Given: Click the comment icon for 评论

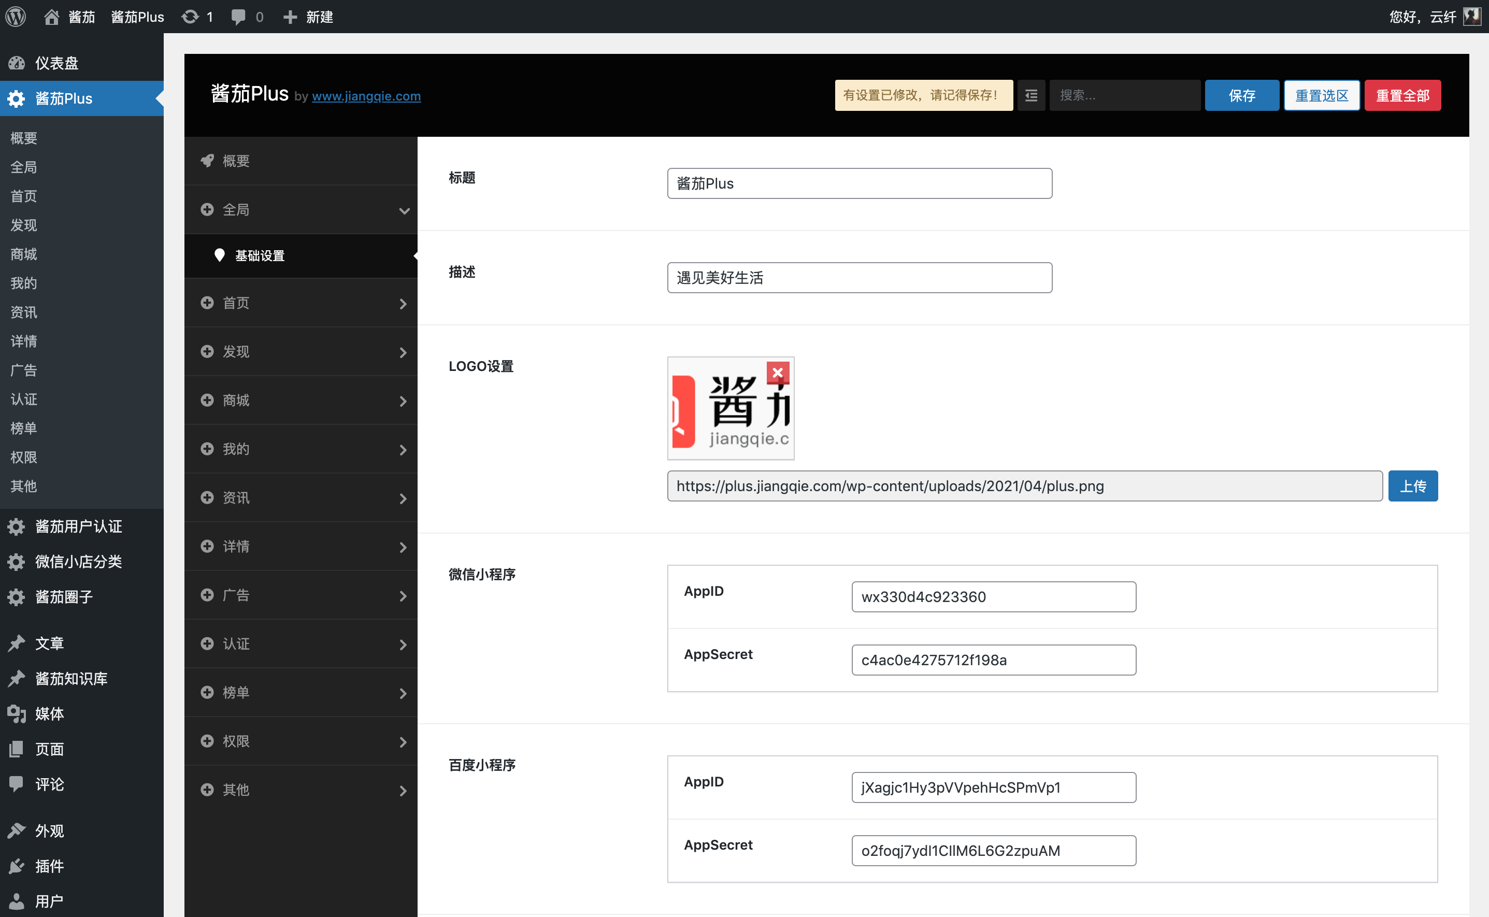Looking at the screenshot, I should (x=17, y=784).
